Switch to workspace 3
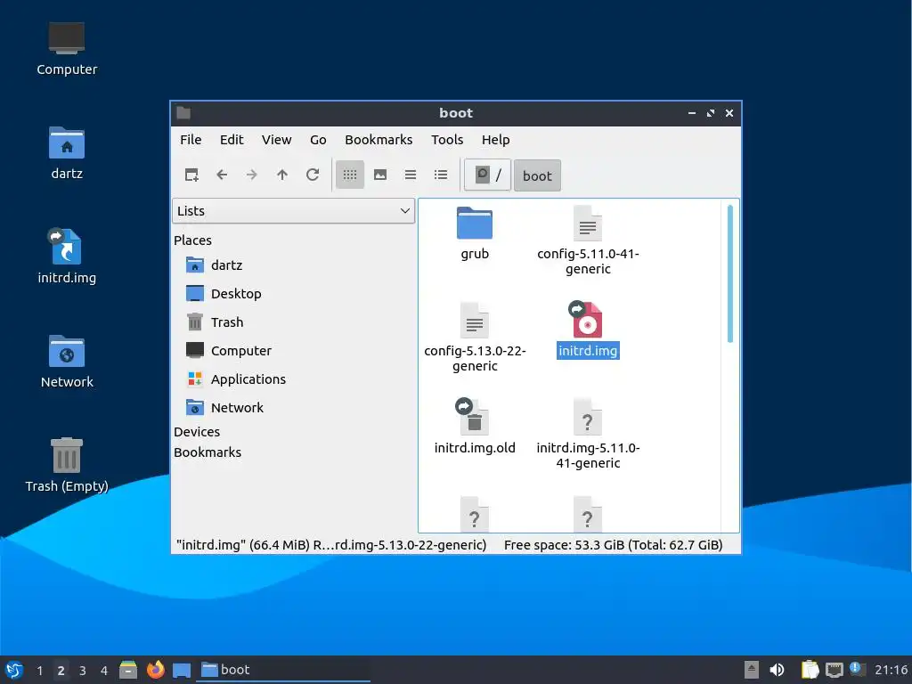912x684 pixels. [x=83, y=671]
